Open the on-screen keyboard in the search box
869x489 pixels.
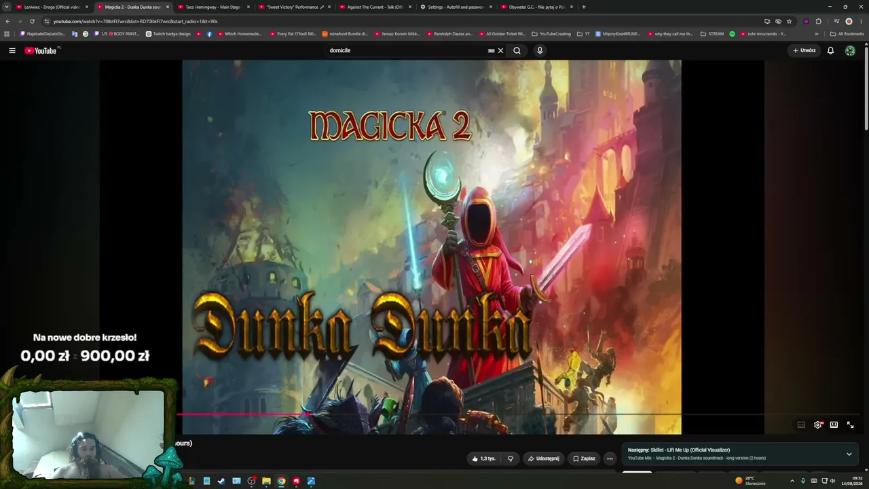pyautogui.click(x=491, y=50)
